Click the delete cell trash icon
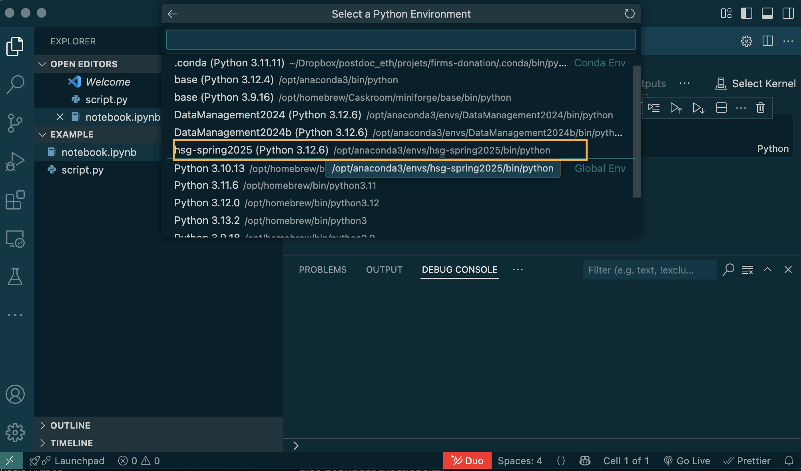The height and width of the screenshot is (471, 801). pos(760,108)
